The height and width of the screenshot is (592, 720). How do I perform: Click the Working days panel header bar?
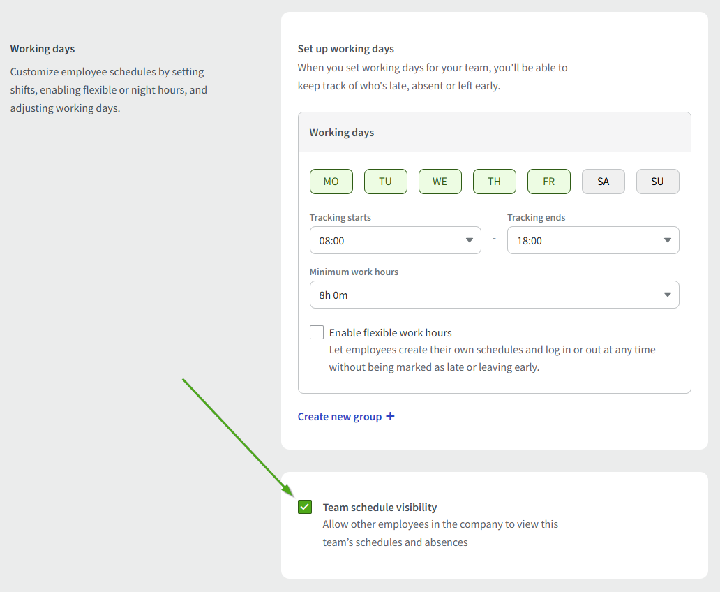(x=494, y=133)
